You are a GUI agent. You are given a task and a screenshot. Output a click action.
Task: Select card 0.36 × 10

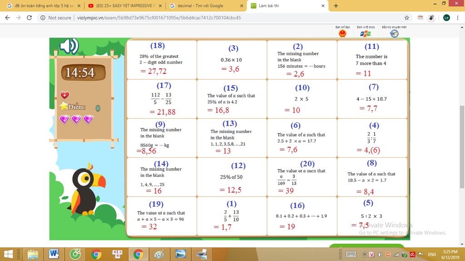pos(232,60)
